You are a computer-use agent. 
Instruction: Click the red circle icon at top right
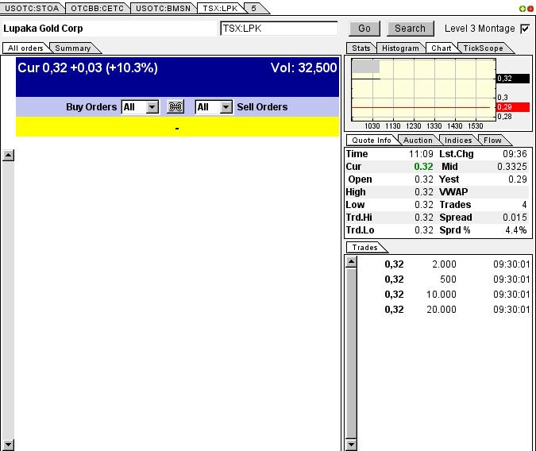pyautogui.click(x=530, y=9)
